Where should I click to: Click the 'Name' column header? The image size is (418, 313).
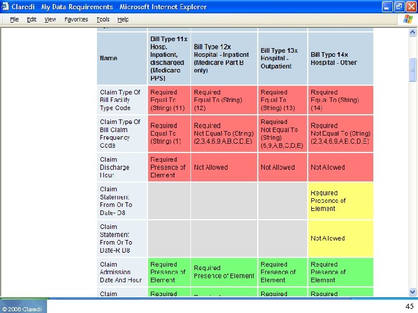pyautogui.click(x=122, y=59)
